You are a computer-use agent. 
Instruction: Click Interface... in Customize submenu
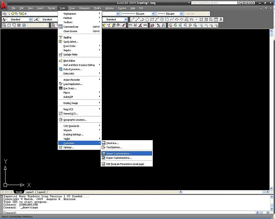tap(127, 143)
